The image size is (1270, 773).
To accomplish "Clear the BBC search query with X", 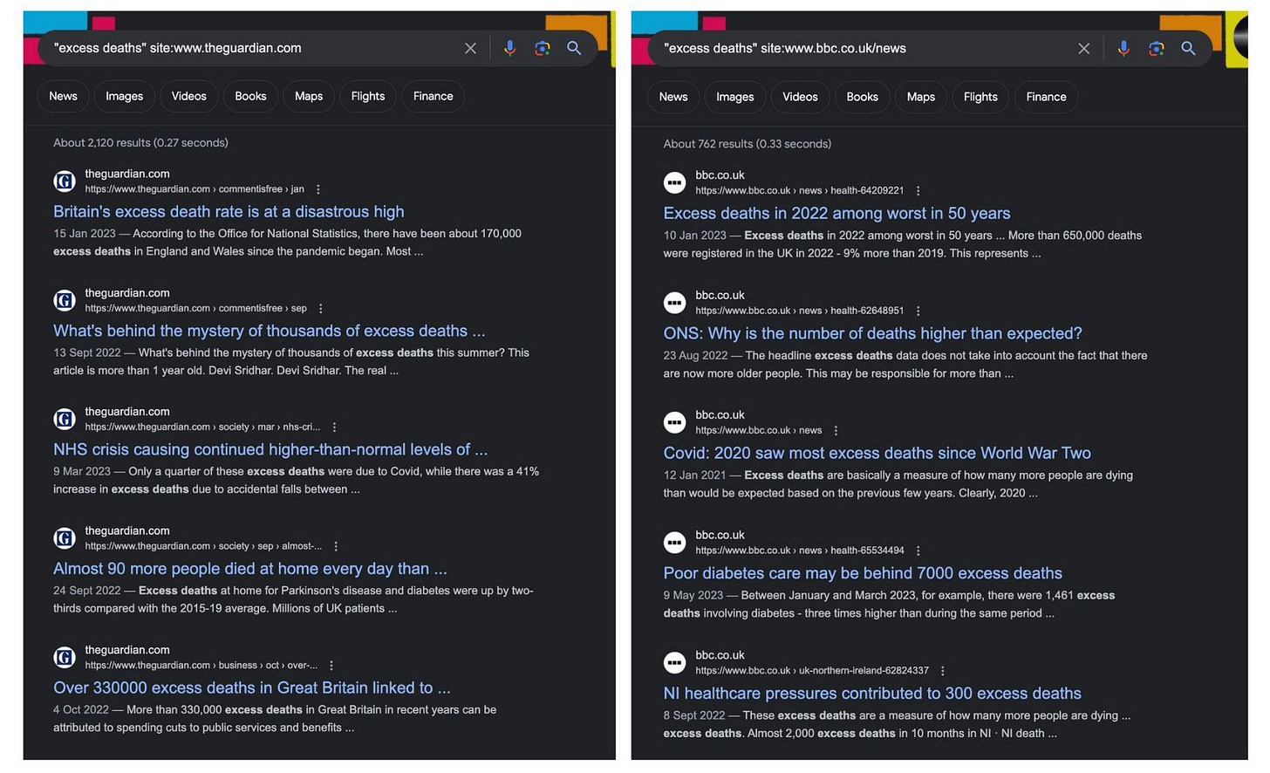I will tap(1083, 49).
